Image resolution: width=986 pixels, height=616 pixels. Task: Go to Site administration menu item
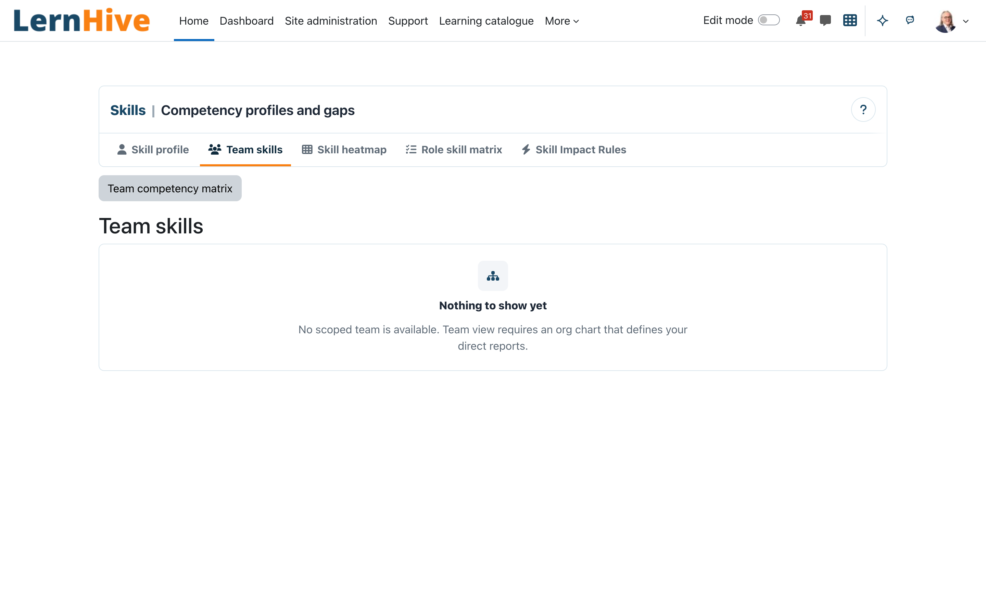coord(331,21)
